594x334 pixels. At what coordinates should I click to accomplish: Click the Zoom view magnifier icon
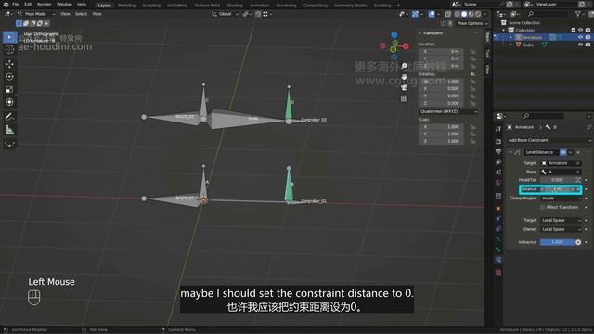pyautogui.click(x=405, y=66)
